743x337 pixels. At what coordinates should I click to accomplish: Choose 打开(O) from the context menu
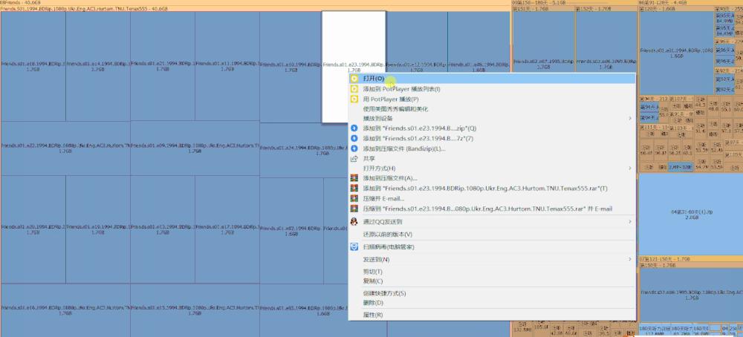tap(492, 79)
